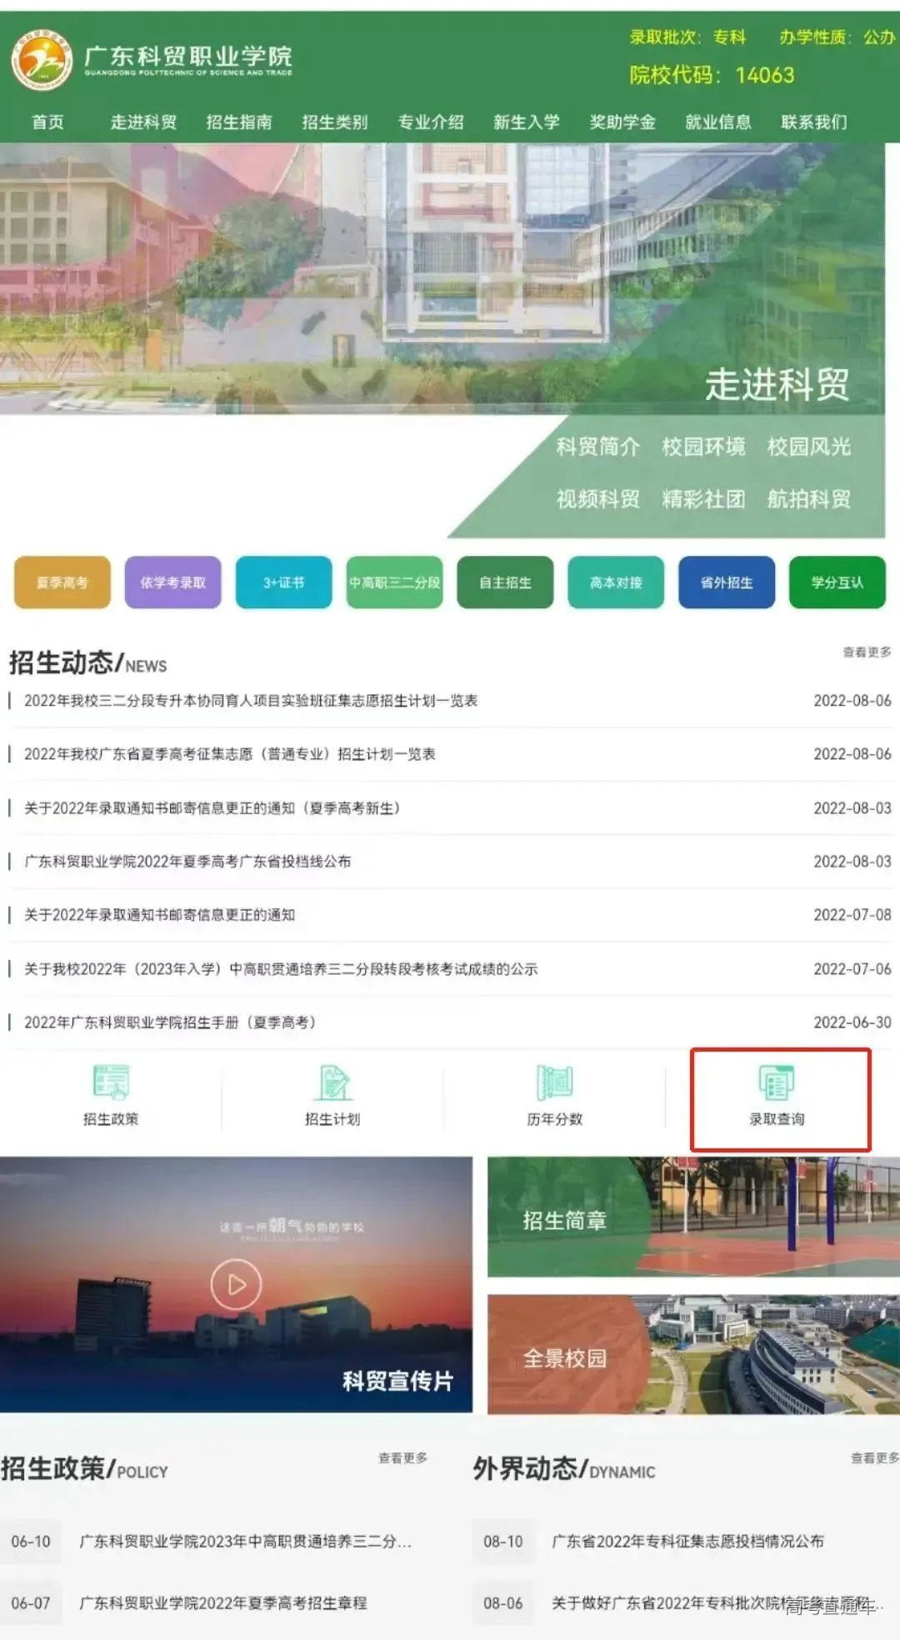Click 查看更多 beside 外界动态 heading
The image size is (900, 1640).
click(875, 1457)
